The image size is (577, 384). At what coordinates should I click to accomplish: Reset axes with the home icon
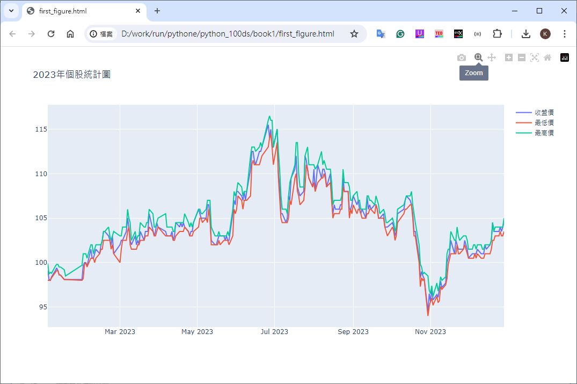pyautogui.click(x=547, y=57)
